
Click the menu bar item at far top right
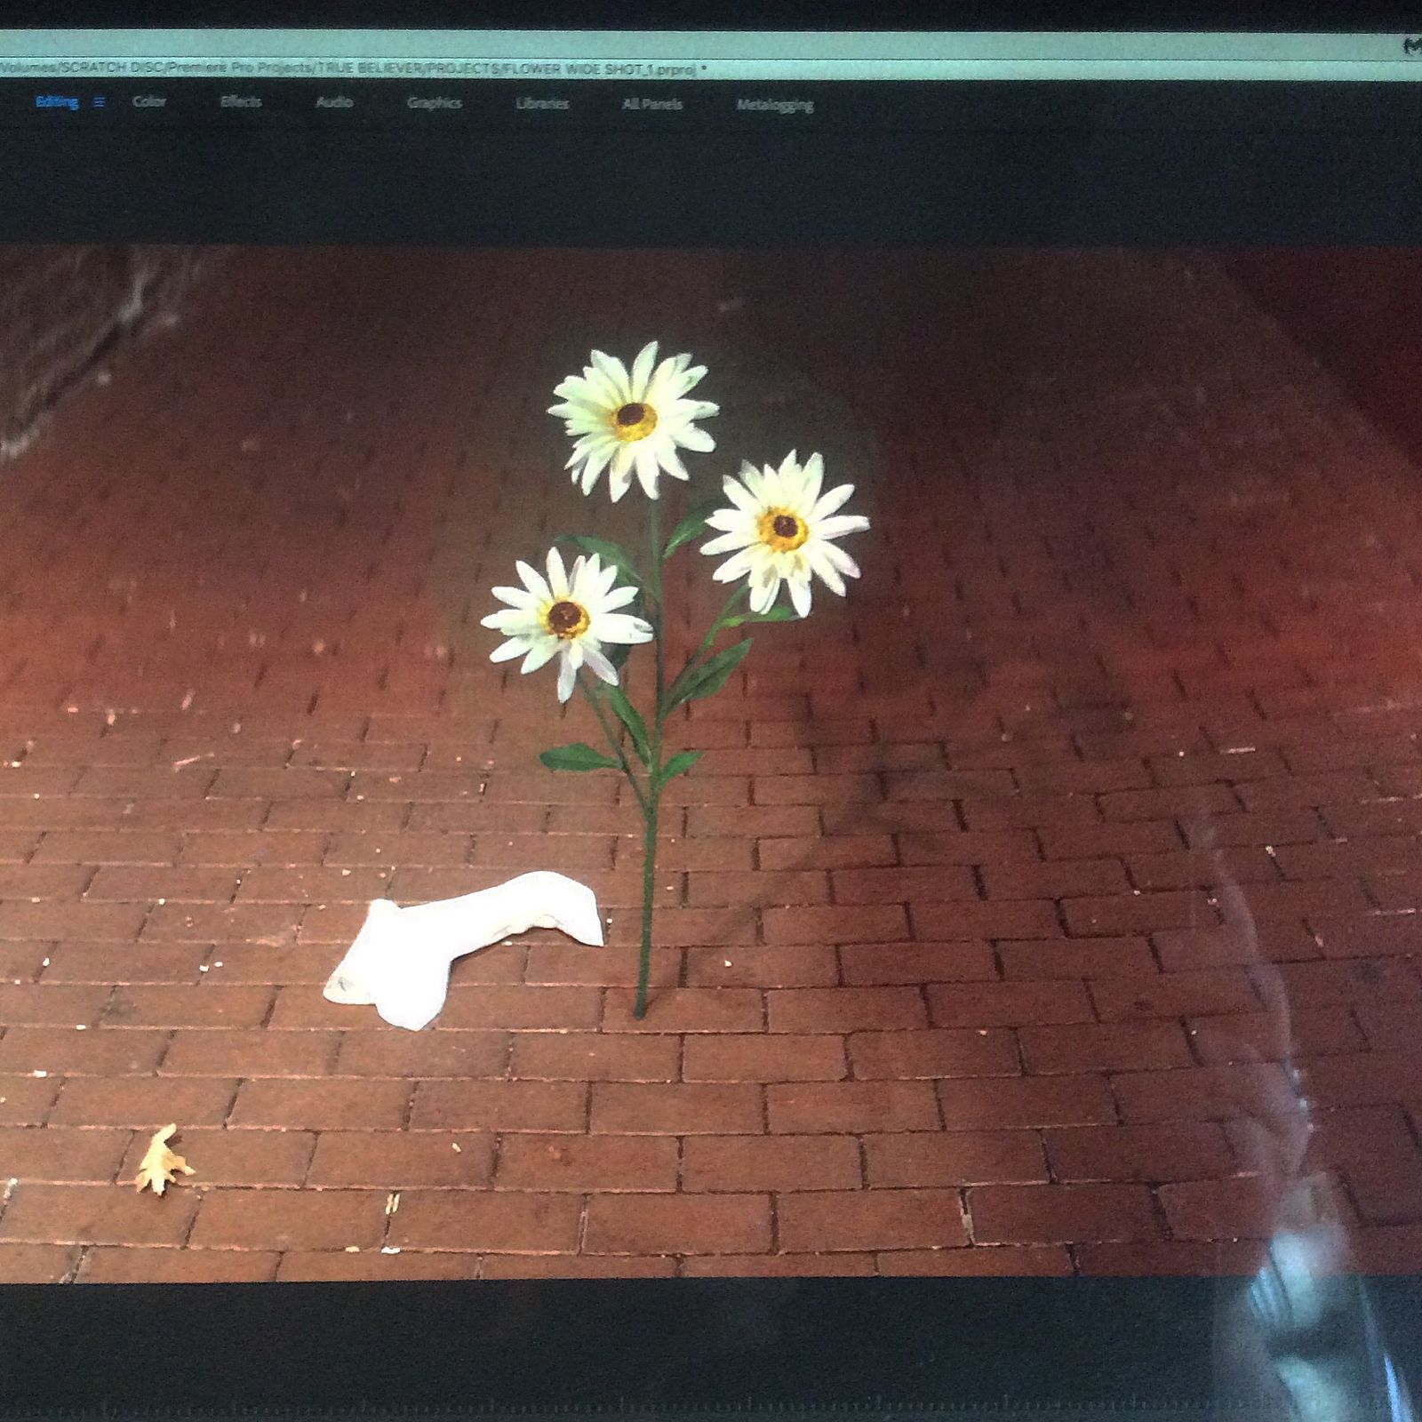[x=1410, y=46]
